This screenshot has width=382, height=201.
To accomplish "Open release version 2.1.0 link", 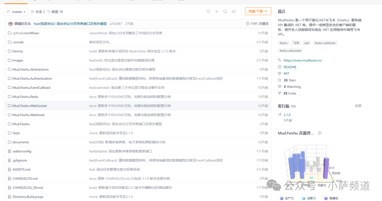I will pyautogui.click(x=287, y=115).
